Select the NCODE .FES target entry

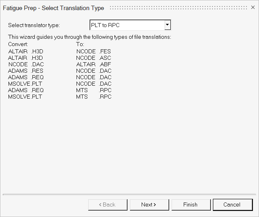click(x=93, y=52)
